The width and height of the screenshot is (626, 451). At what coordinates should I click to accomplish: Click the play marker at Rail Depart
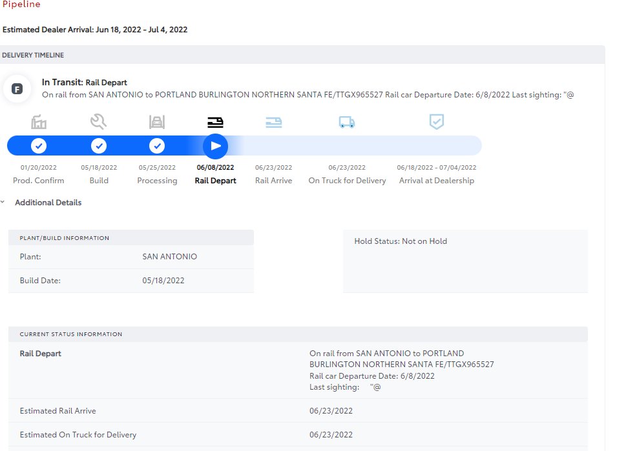[x=215, y=146]
